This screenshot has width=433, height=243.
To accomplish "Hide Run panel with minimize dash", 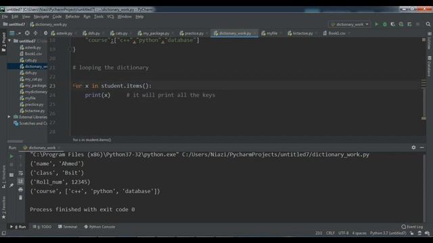I will pyautogui.click(x=421, y=147).
